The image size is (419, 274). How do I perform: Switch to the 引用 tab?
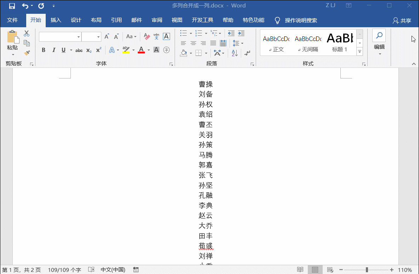point(117,20)
